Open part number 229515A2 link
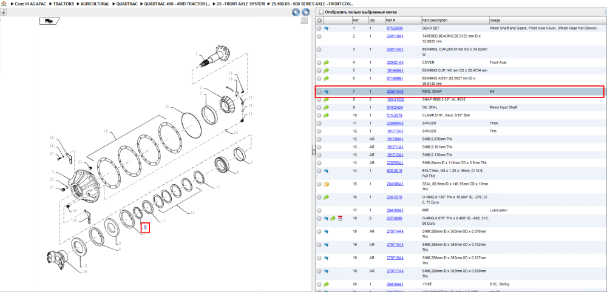This screenshot has height=292, width=607. 395,91
